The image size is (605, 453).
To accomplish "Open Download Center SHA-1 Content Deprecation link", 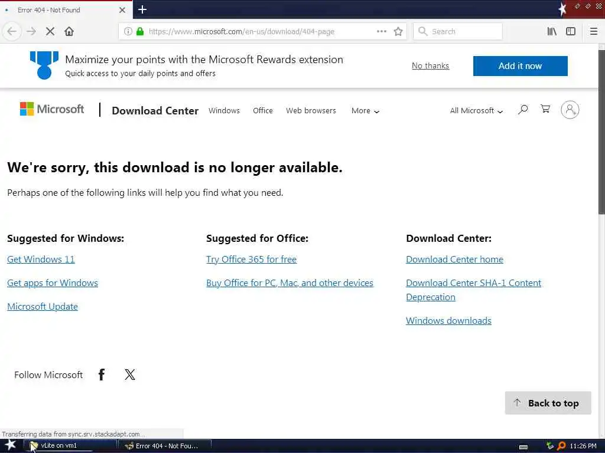I will pos(473,290).
